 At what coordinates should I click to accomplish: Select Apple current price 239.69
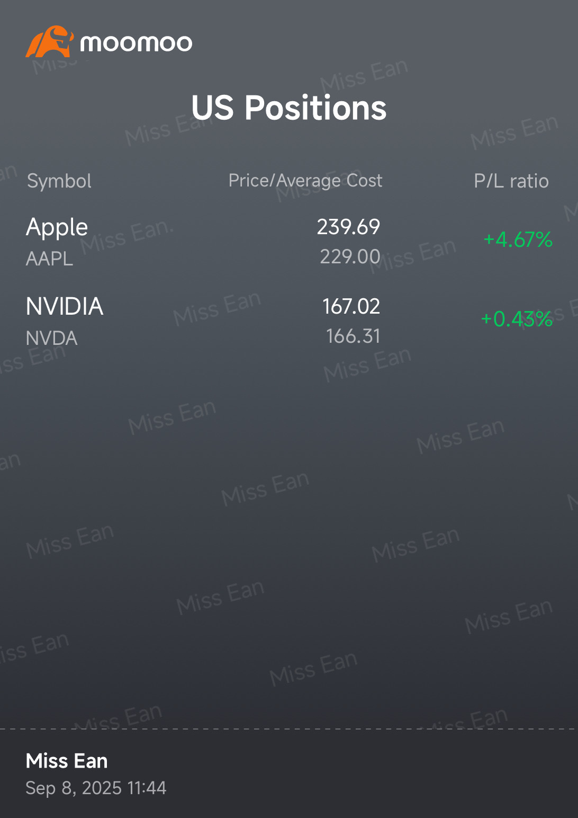(x=348, y=227)
